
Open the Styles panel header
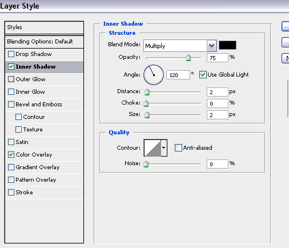click(x=44, y=27)
